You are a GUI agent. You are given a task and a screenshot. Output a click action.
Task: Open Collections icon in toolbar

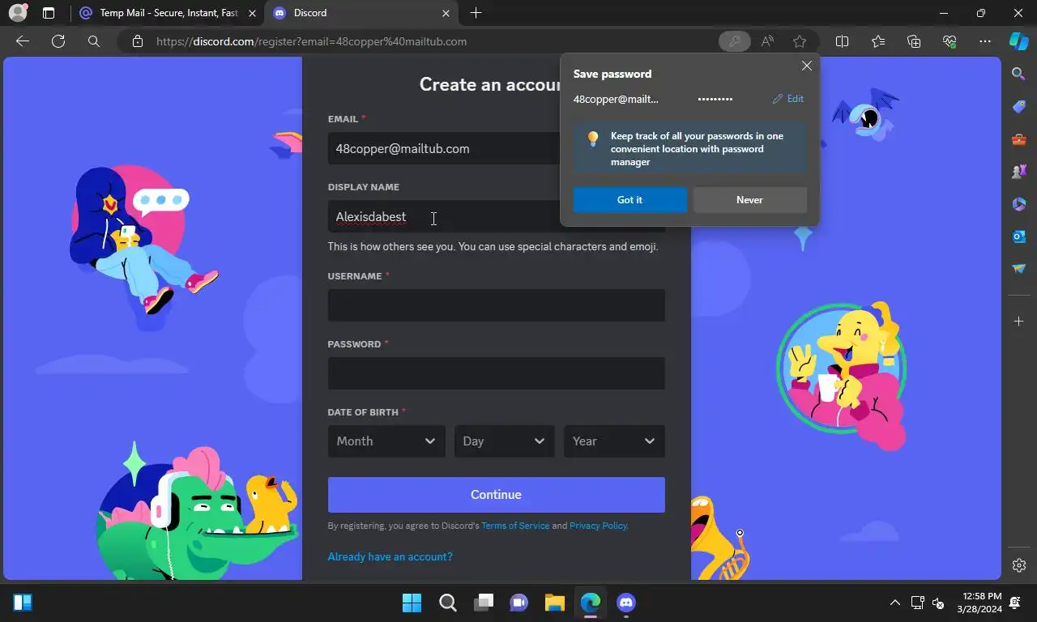tap(914, 41)
